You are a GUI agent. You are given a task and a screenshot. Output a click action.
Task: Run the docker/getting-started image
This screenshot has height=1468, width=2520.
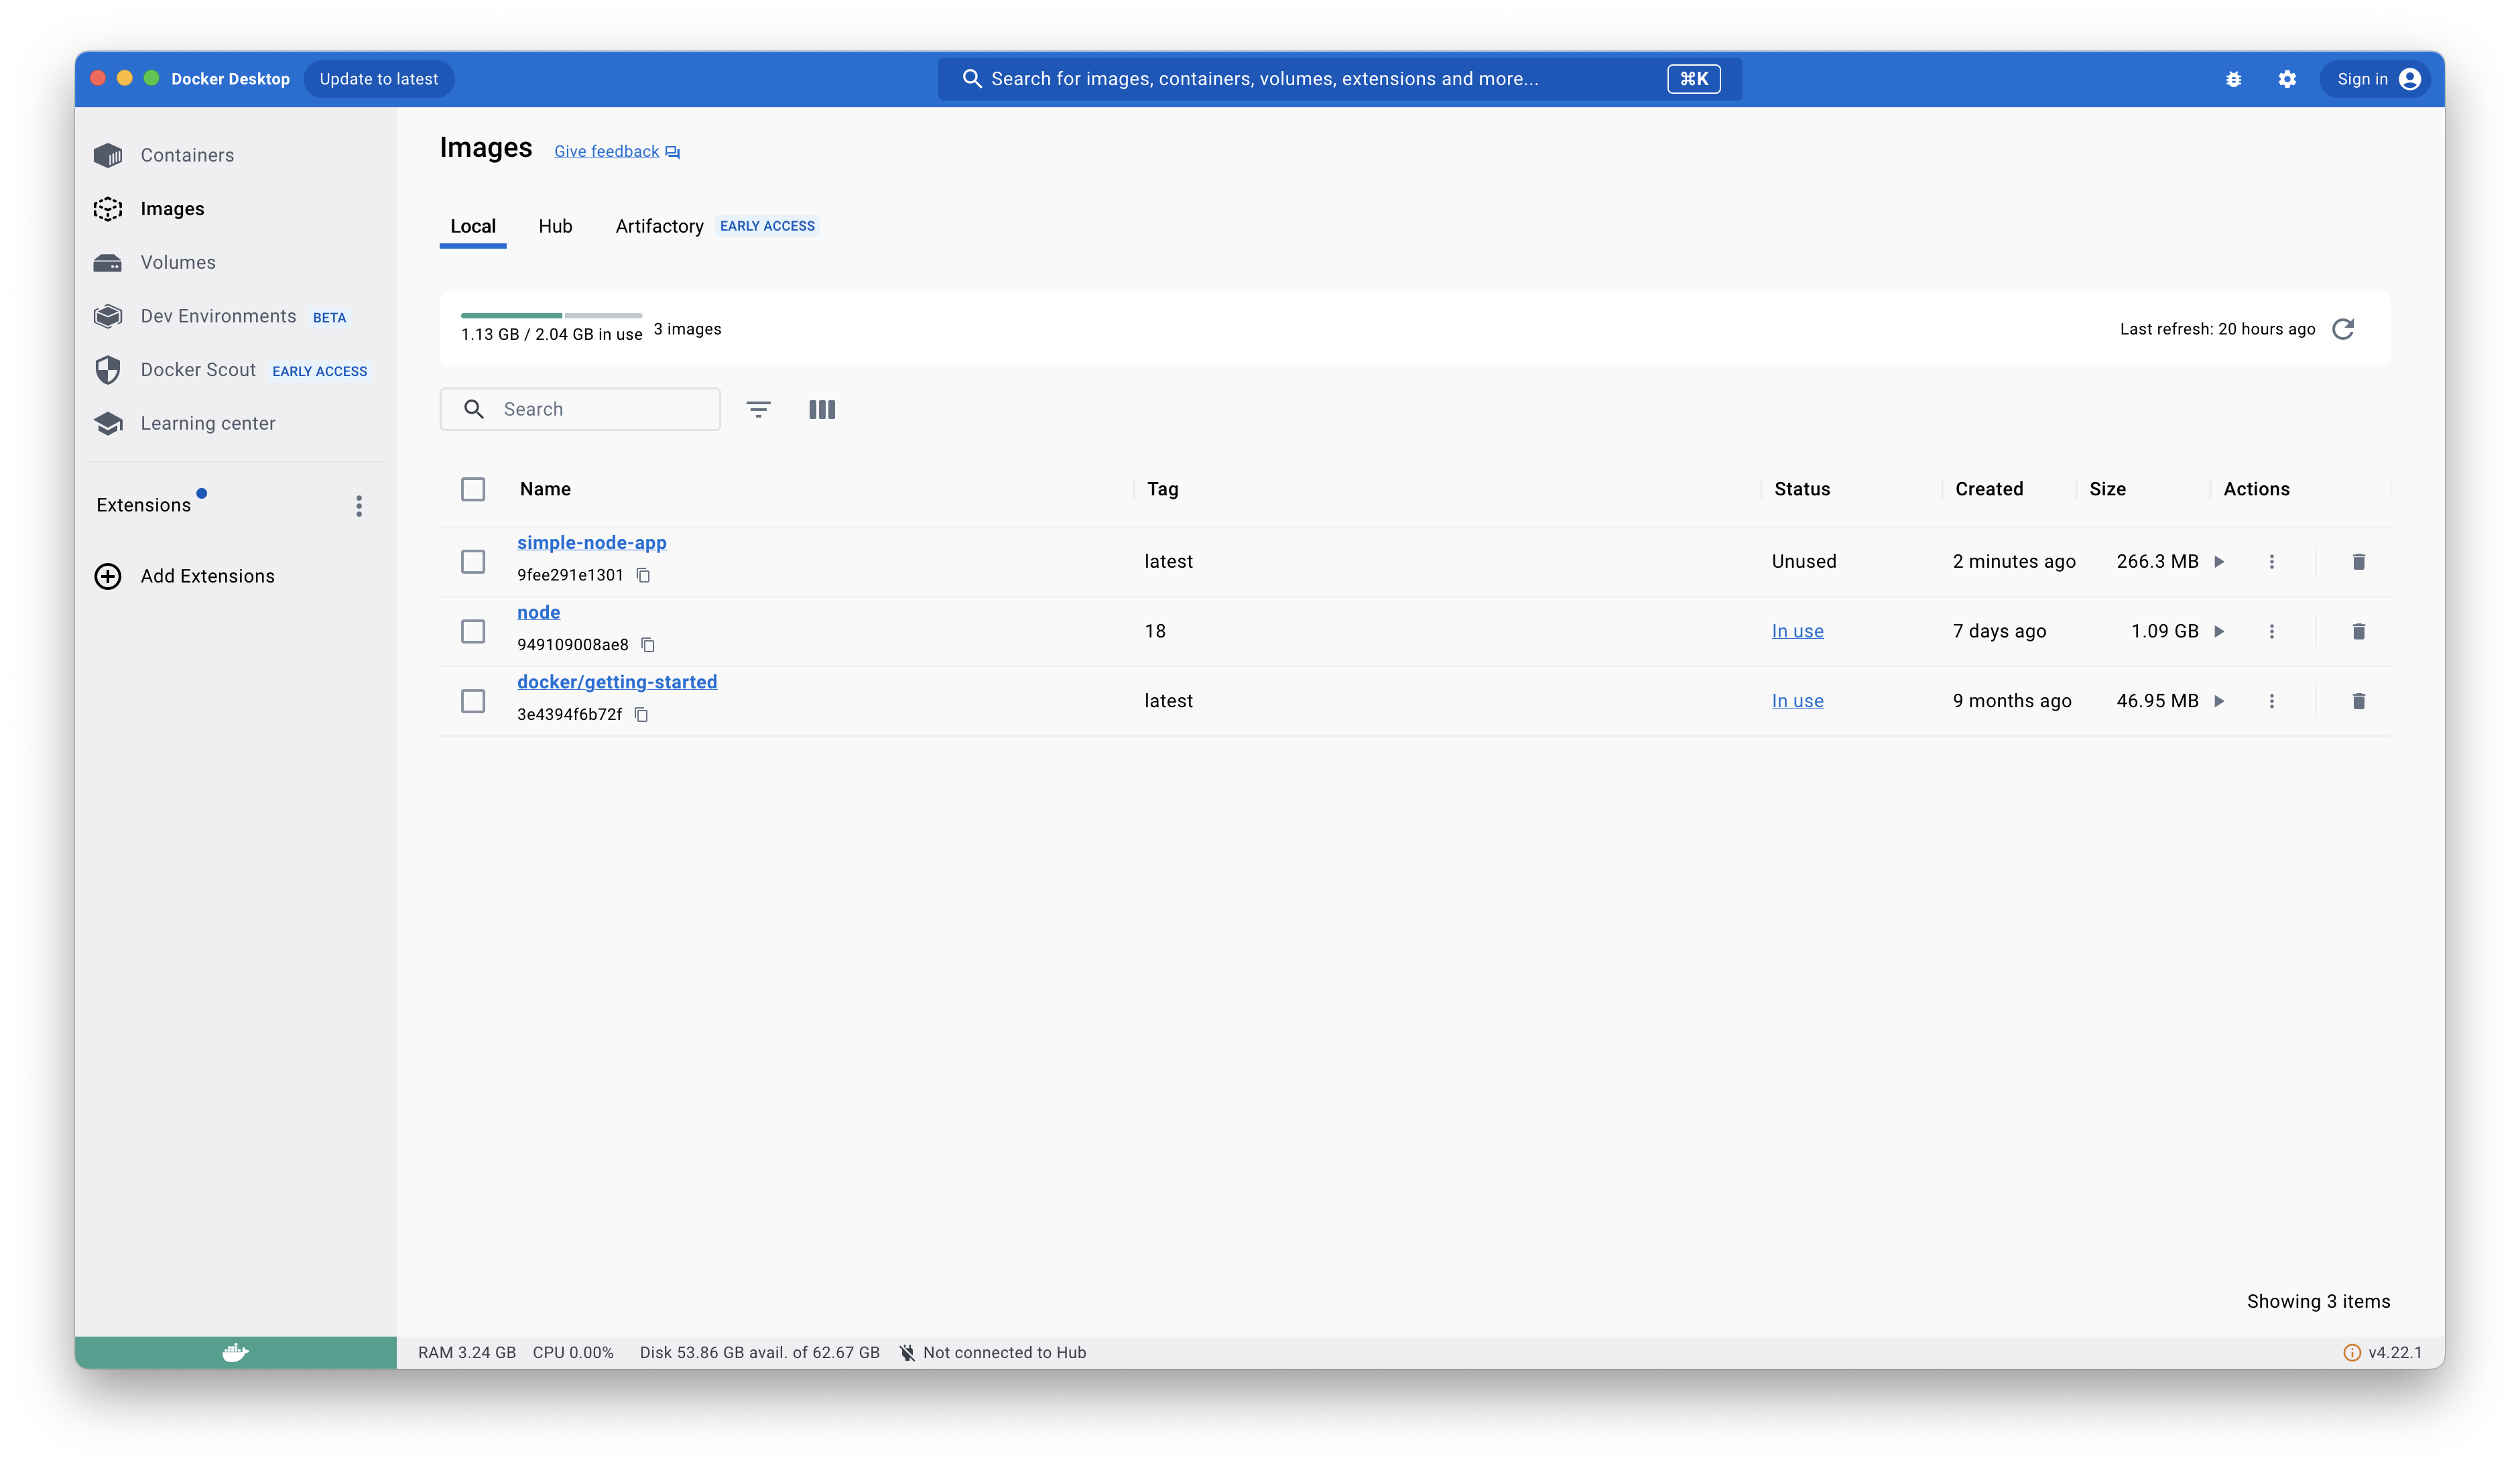point(2219,701)
